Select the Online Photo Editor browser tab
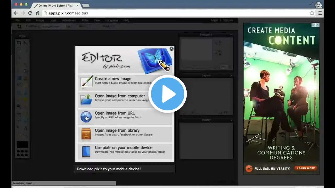Image resolution: width=335 pixels, height=188 pixels. [x=56, y=5]
